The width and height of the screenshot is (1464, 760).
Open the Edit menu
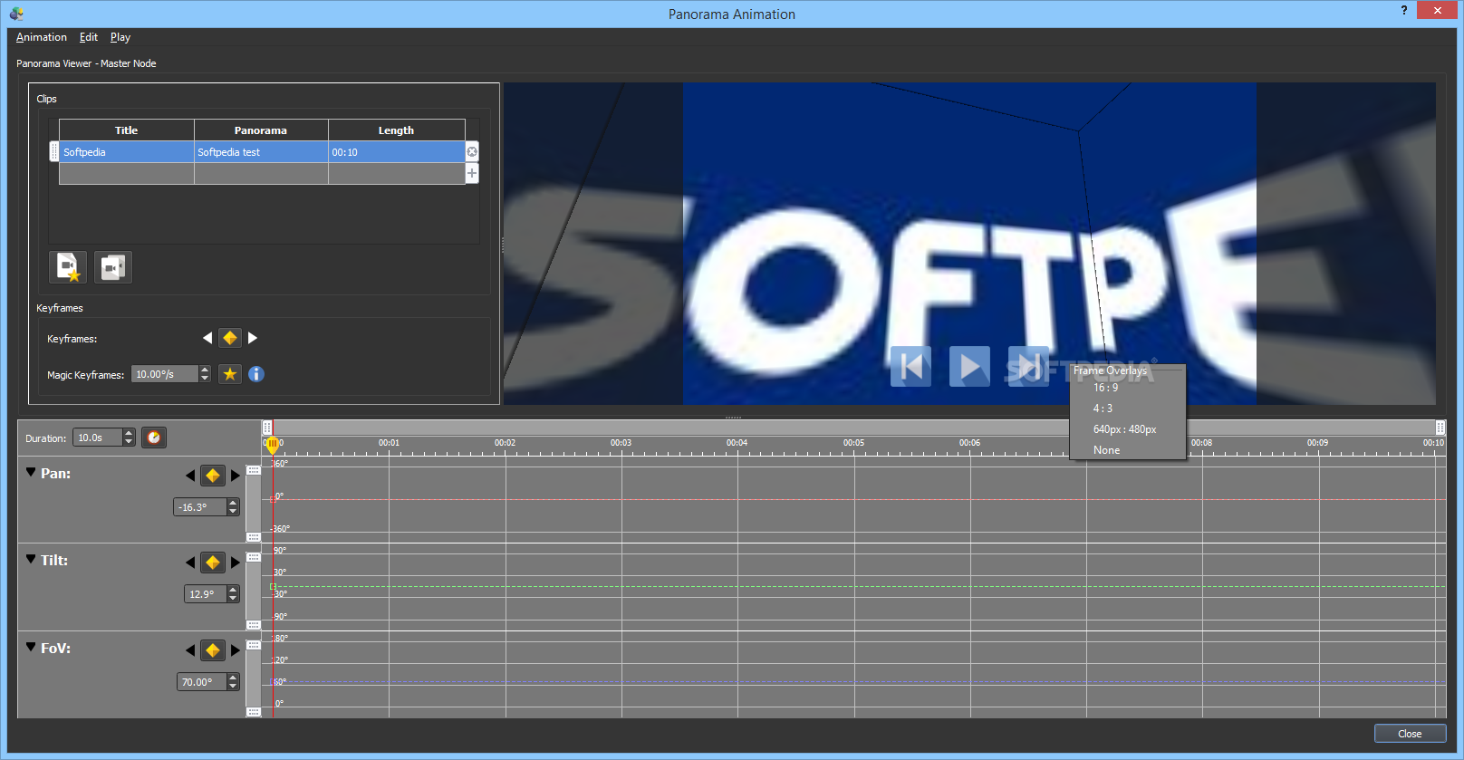point(89,37)
